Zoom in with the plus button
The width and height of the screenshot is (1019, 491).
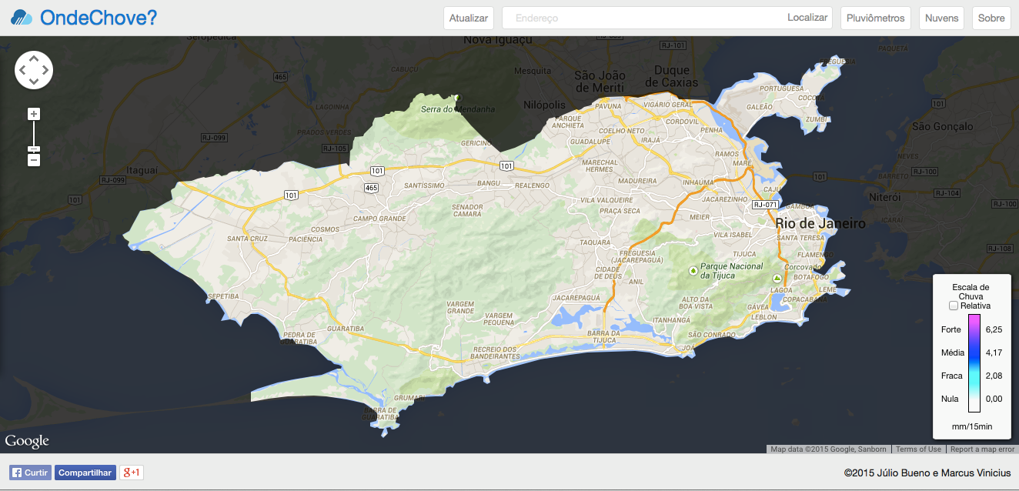(x=34, y=114)
